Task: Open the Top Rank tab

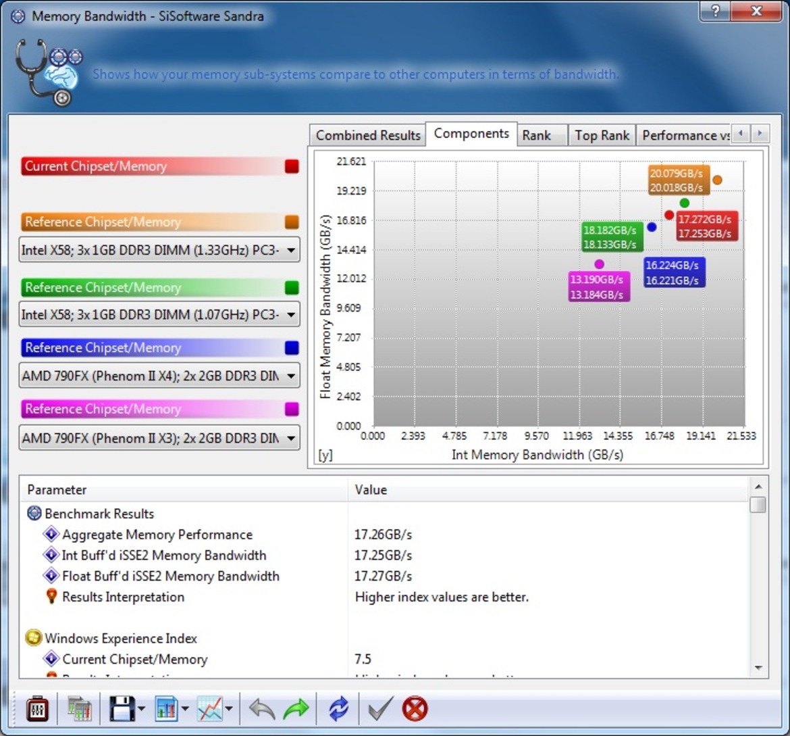Action: [x=602, y=135]
